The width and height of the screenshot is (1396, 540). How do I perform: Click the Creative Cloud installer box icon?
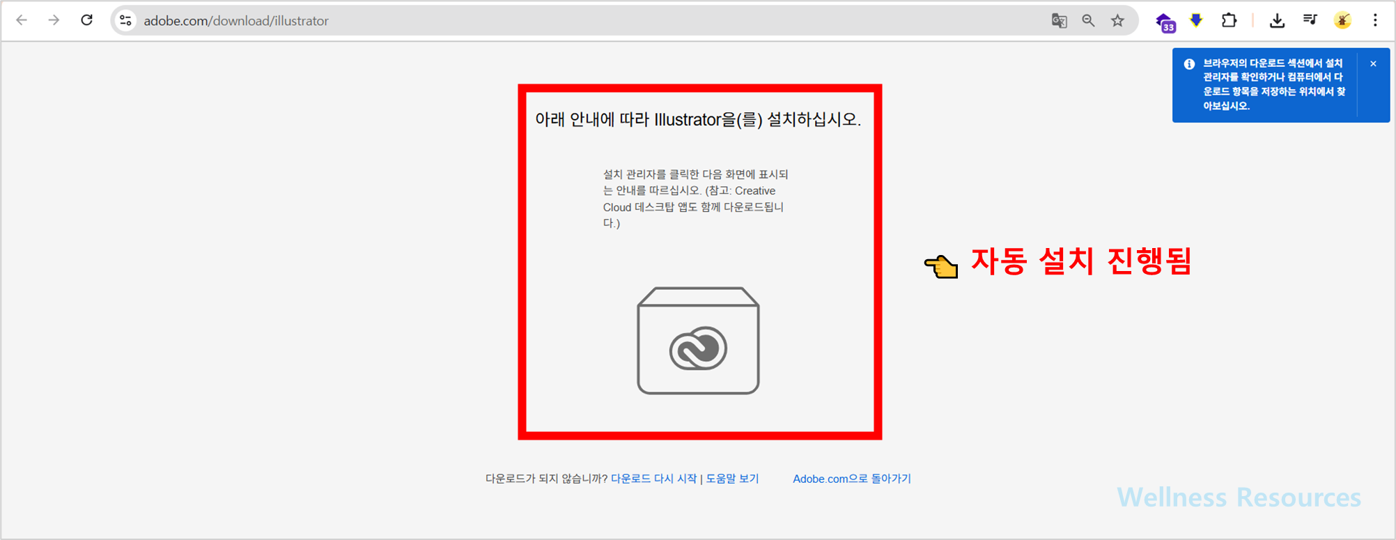click(x=698, y=341)
